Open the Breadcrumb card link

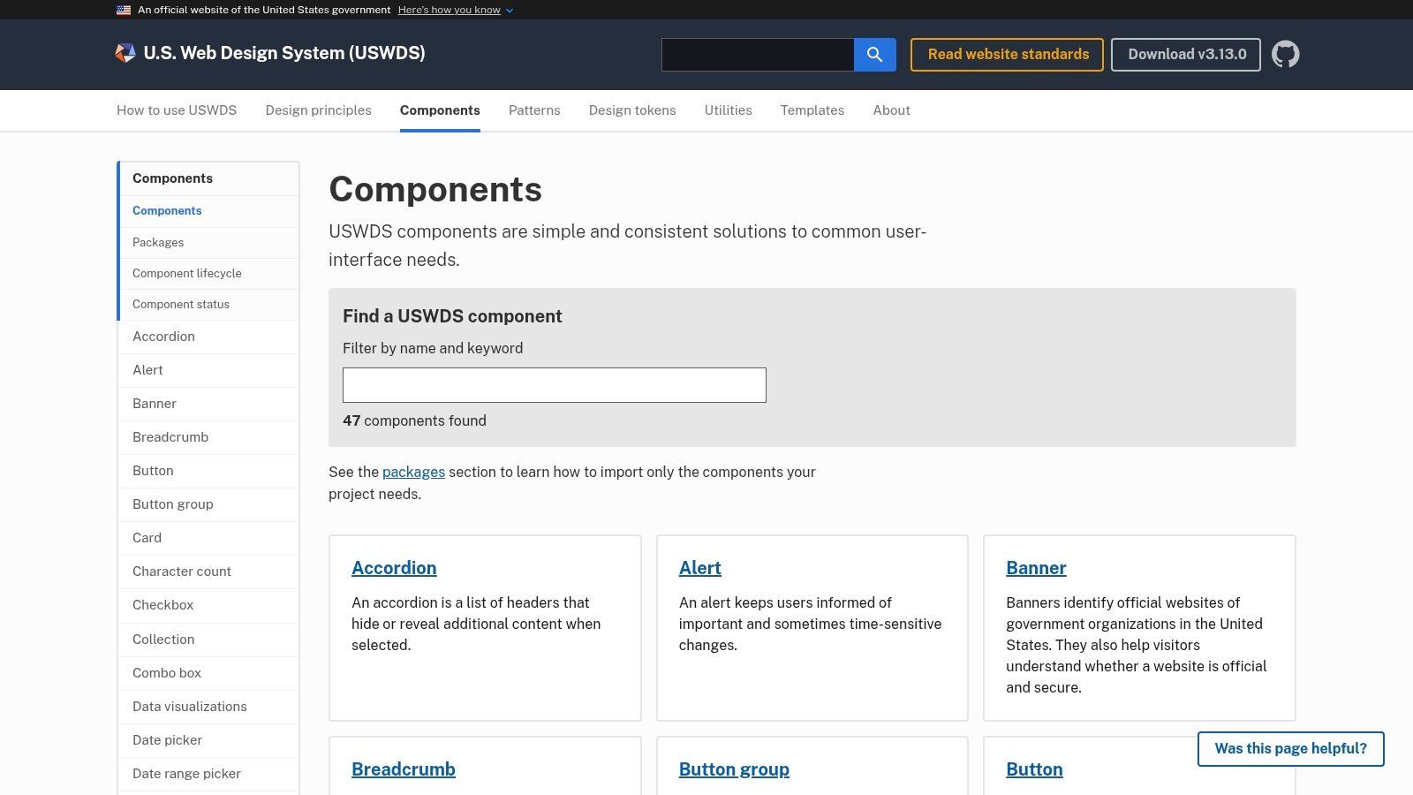[404, 769]
